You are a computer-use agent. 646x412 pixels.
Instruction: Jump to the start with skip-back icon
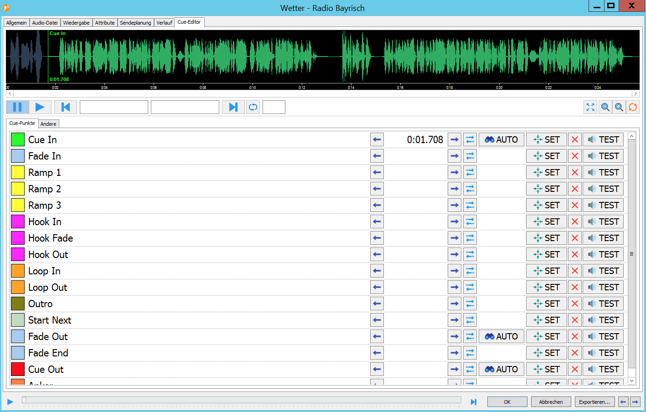pos(66,107)
